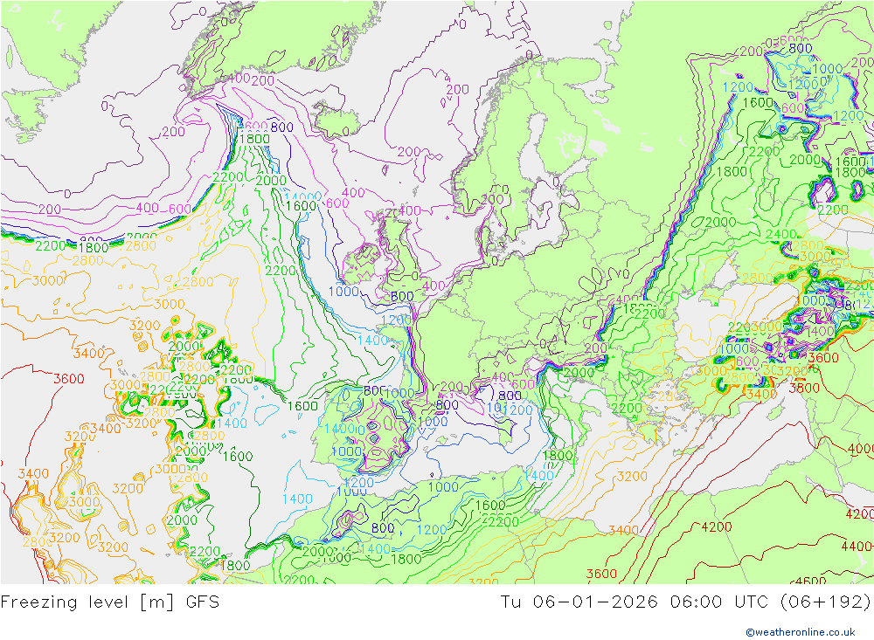Click the 4600 contour label
874x640 pixels.
(x=811, y=581)
